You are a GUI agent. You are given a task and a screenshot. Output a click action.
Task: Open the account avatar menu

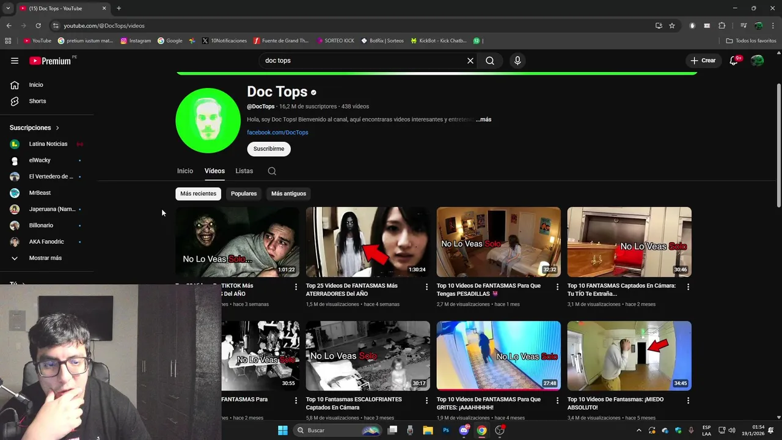pos(758,61)
